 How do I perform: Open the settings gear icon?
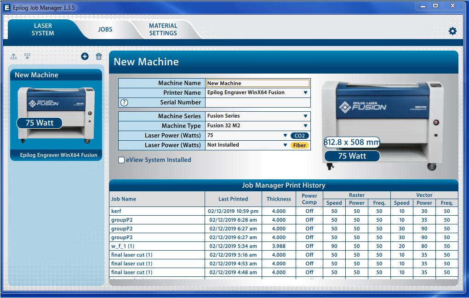point(452,31)
